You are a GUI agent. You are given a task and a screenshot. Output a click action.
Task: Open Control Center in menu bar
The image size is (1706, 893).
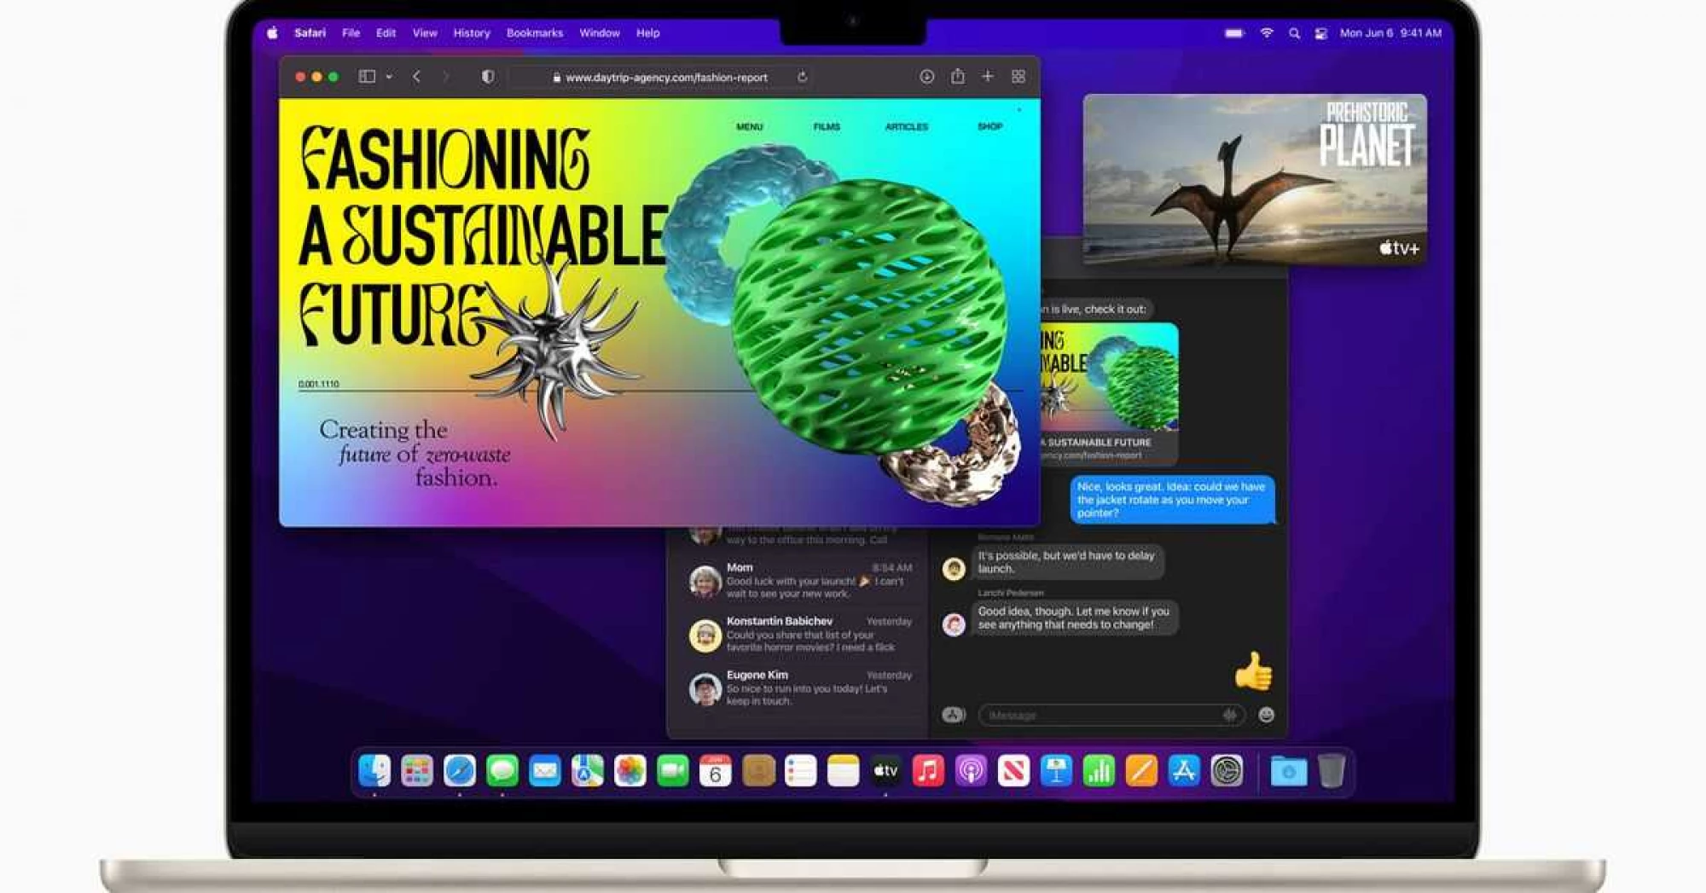pos(1320,33)
